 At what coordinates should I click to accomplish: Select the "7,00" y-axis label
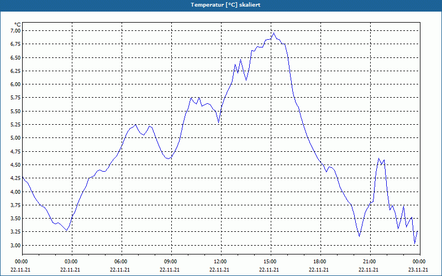coord(15,31)
